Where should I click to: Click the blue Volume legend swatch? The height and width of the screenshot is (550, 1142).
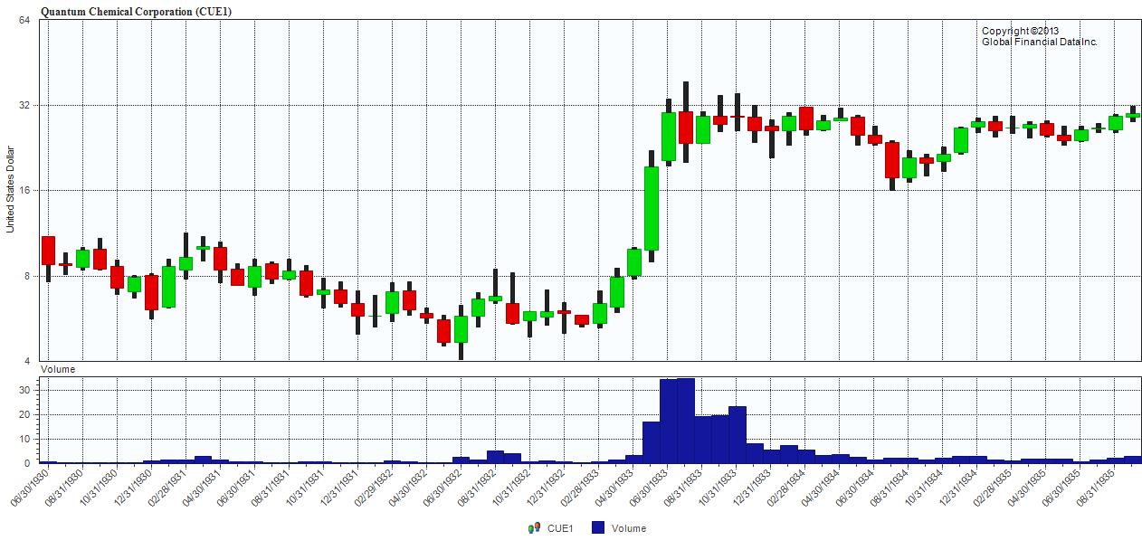(x=597, y=528)
